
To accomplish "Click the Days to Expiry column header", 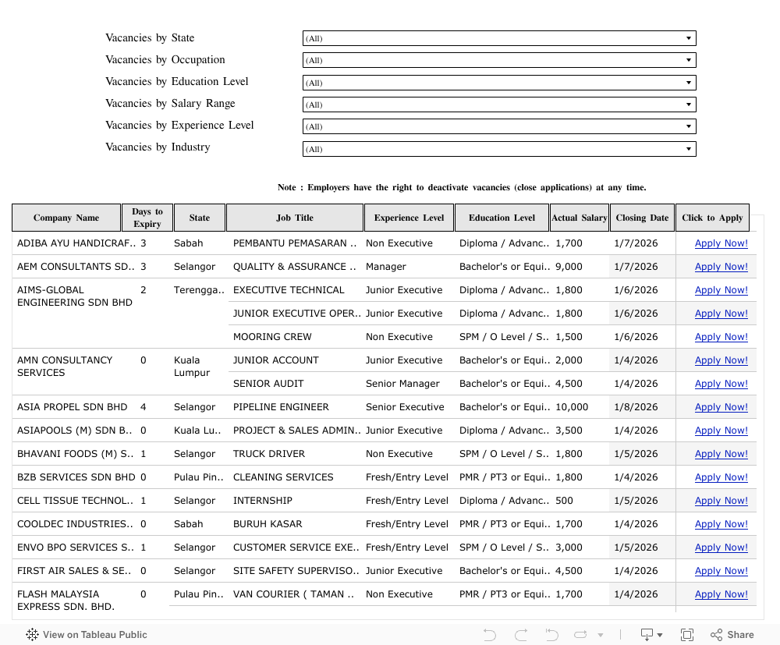I will coord(147,218).
